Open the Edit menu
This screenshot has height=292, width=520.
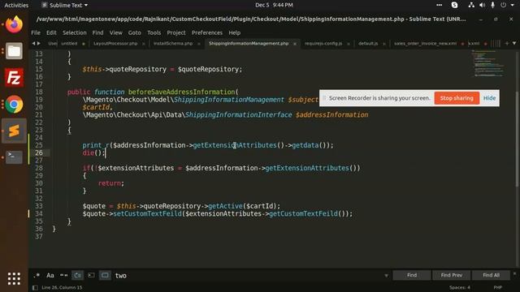click(x=51, y=32)
